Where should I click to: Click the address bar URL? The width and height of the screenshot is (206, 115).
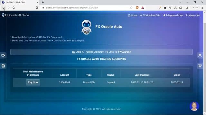(72, 8)
